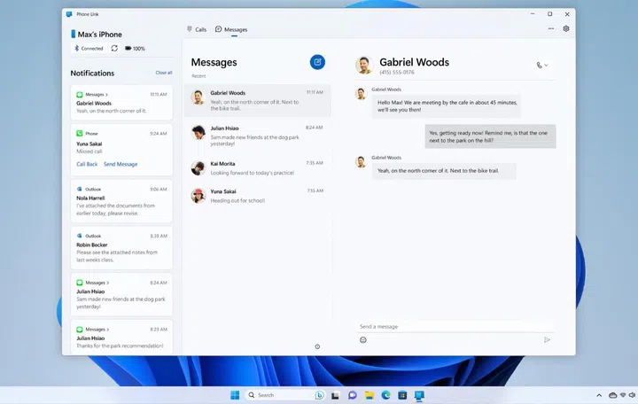638x404 pixels.
Task: Select Julian Hsiao conversation
Action: click(257, 136)
